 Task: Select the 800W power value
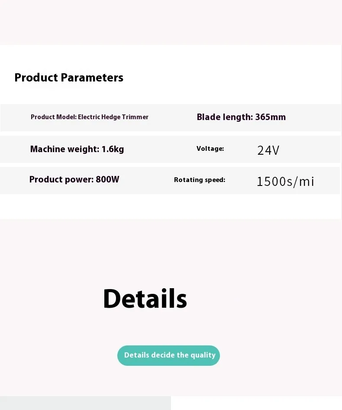tap(107, 179)
